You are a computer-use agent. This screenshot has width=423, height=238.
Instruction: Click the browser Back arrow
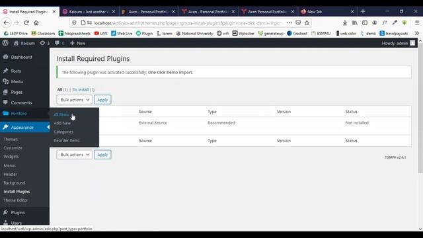pos(6,23)
